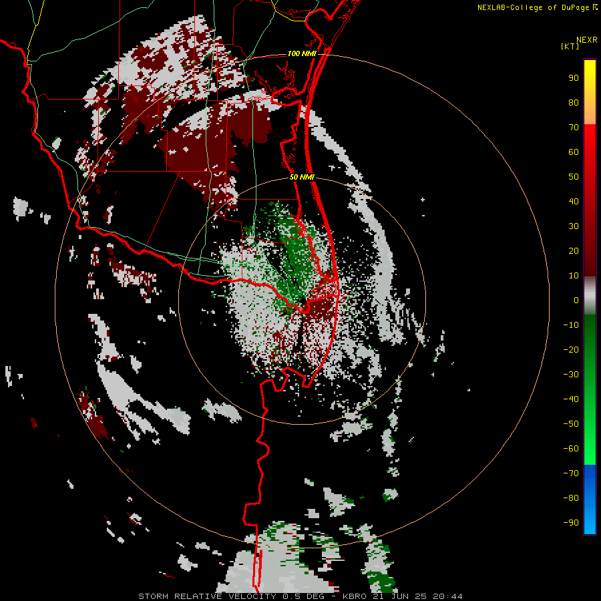Viewport: 601px width, 601px height.
Task: Click the radar site center point
Action: tap(303, 300)
